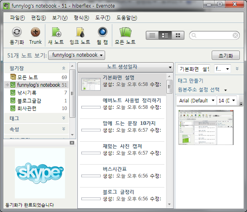Select the 맘에 드는 문장 10가지 note
This screenshot has width=247, height=212.
(122, 130)
